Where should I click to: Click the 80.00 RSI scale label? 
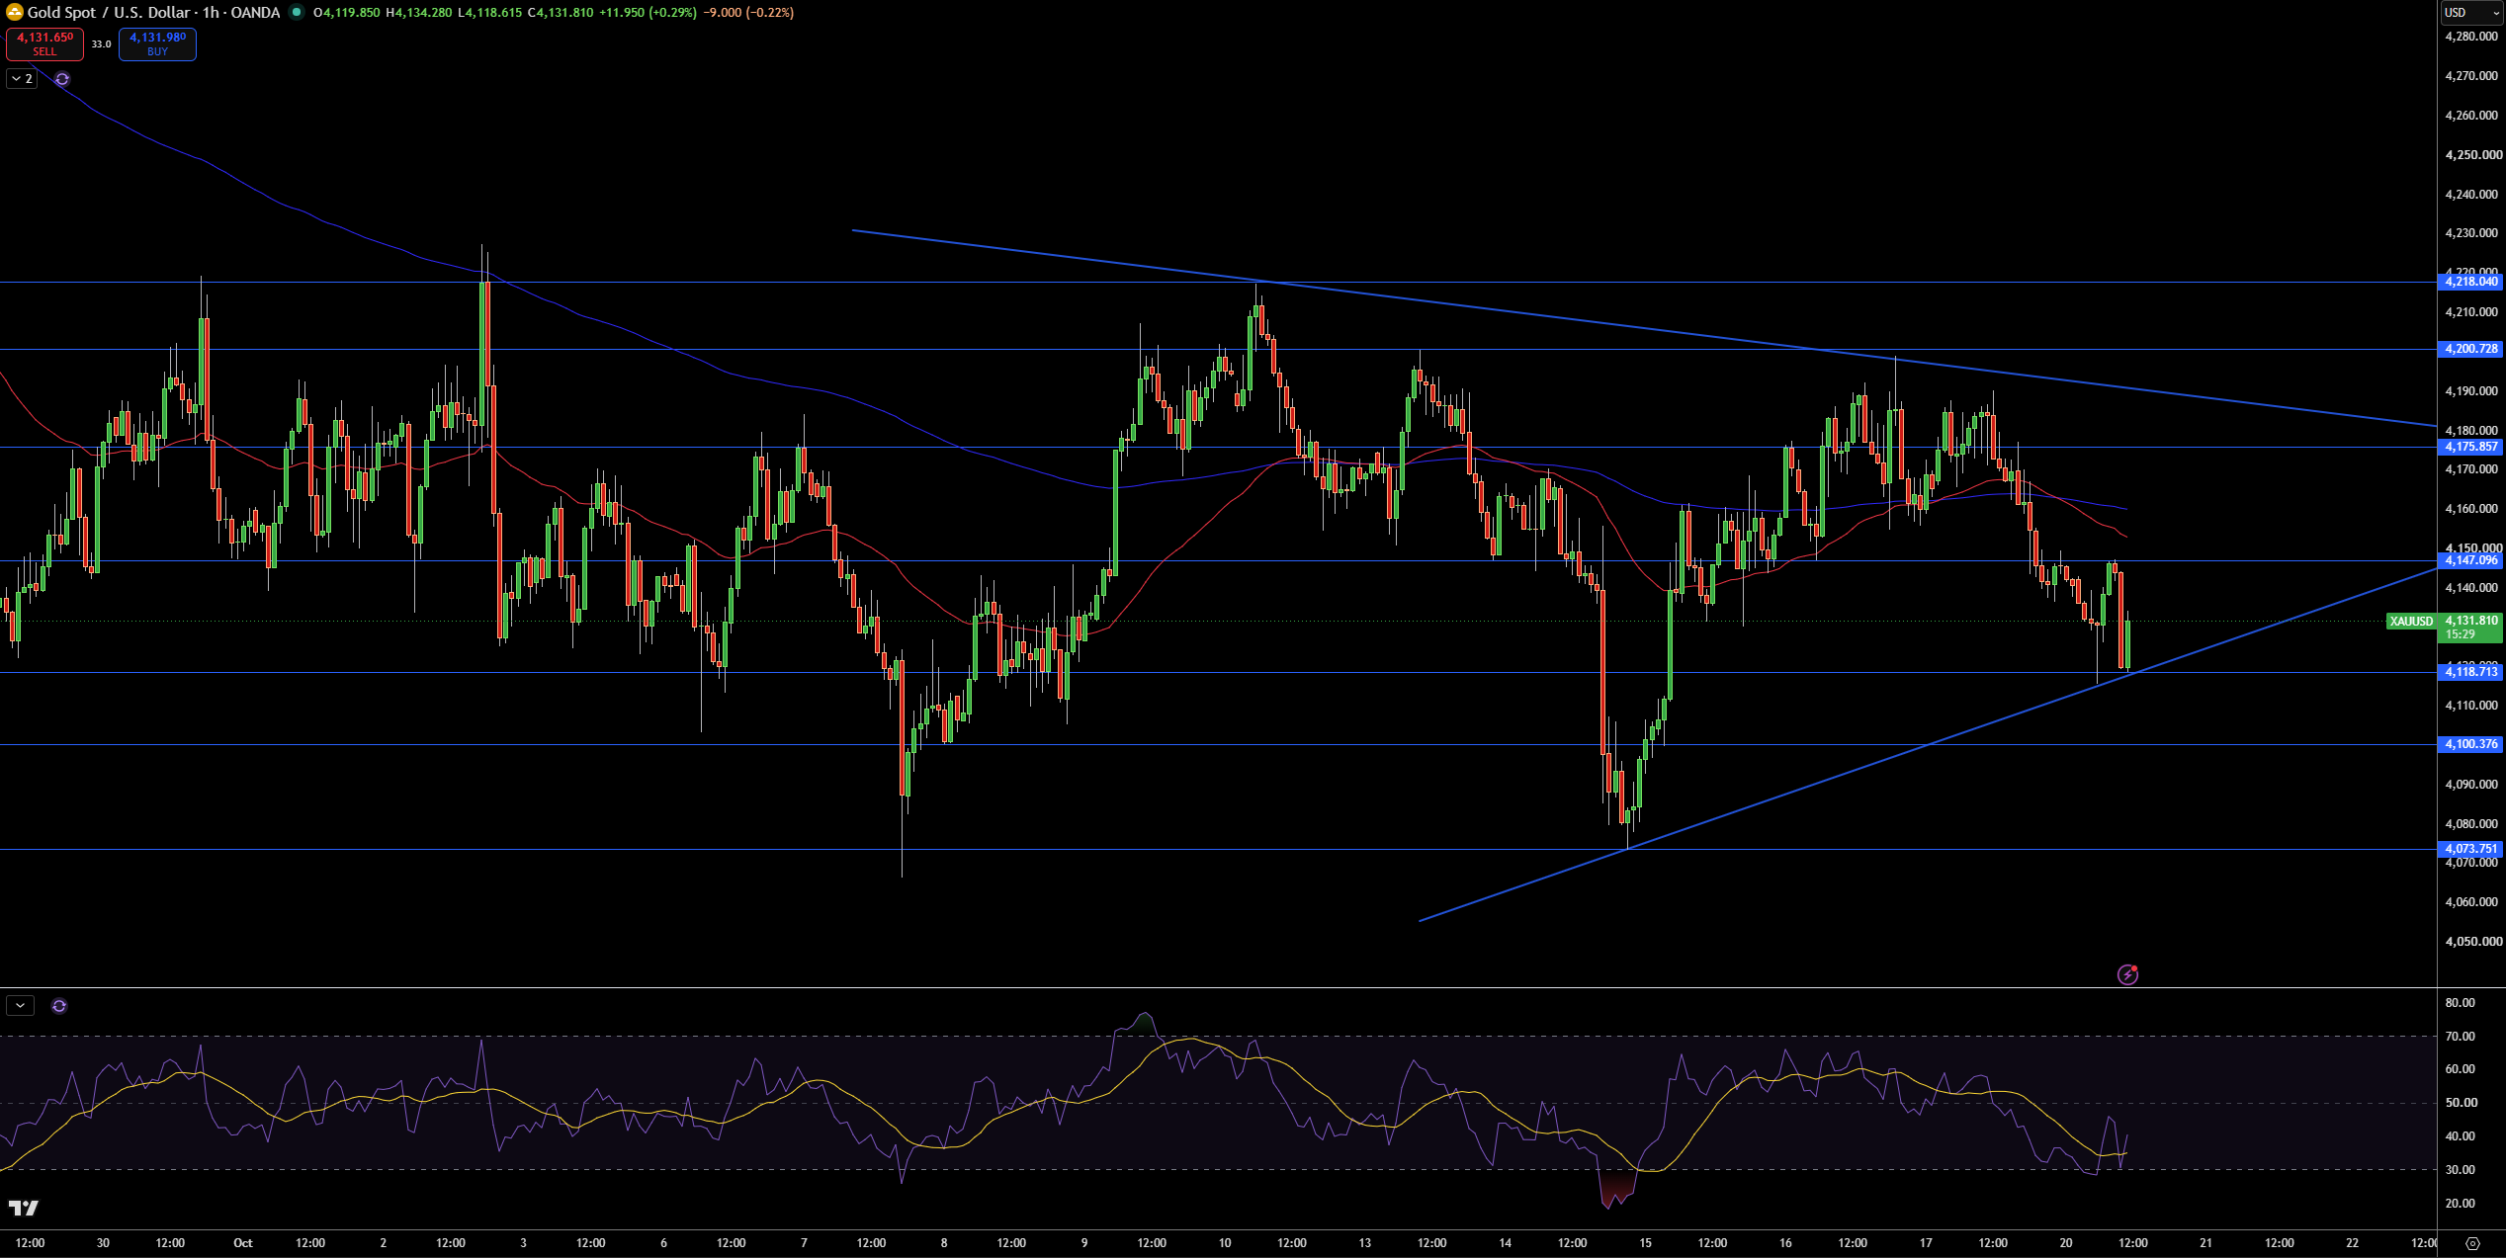(x=2460, y=1003)
